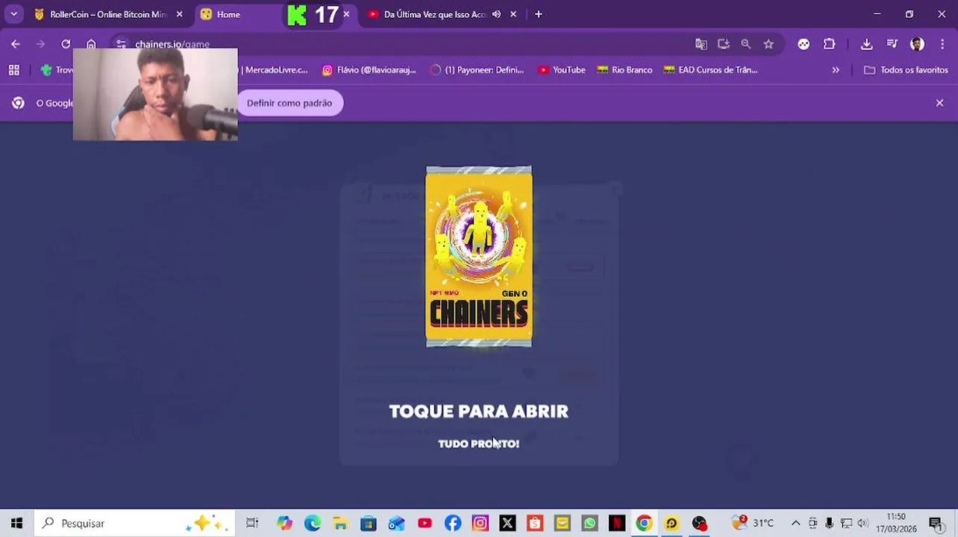Open the Payoneer bookmark
This screenshot has height=537, width=958.
(x=478, y=69)
